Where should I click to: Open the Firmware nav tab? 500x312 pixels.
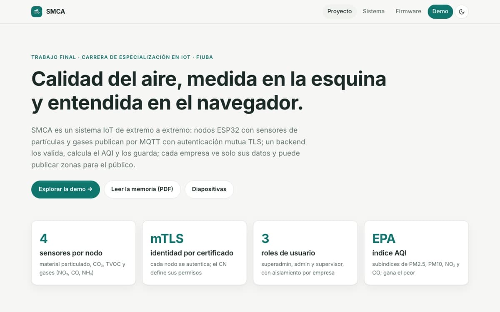pyautogui.click(x=408, y=12)
